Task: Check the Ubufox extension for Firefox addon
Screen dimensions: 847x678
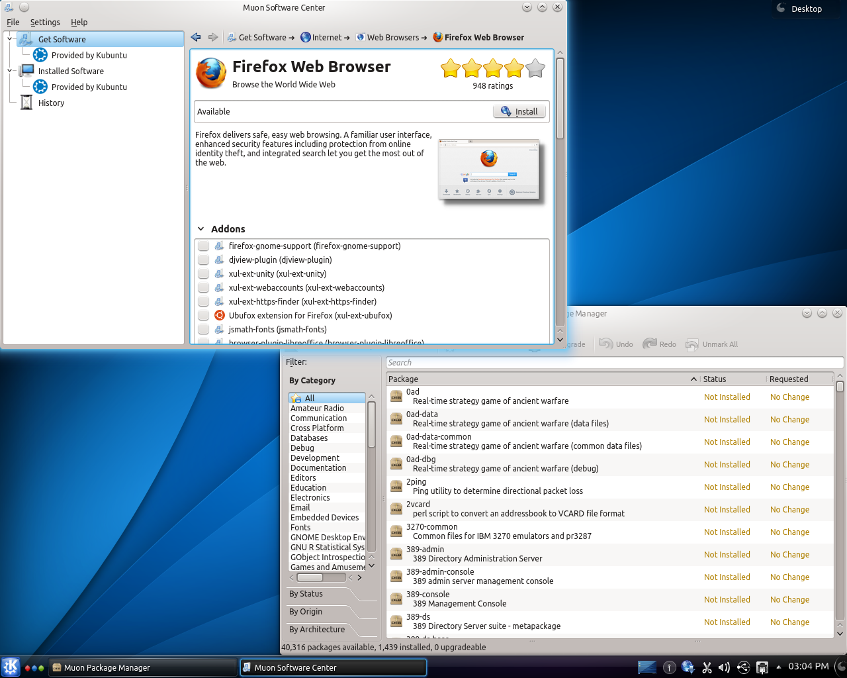Action: pyautogui.click(x=203, y=315)
